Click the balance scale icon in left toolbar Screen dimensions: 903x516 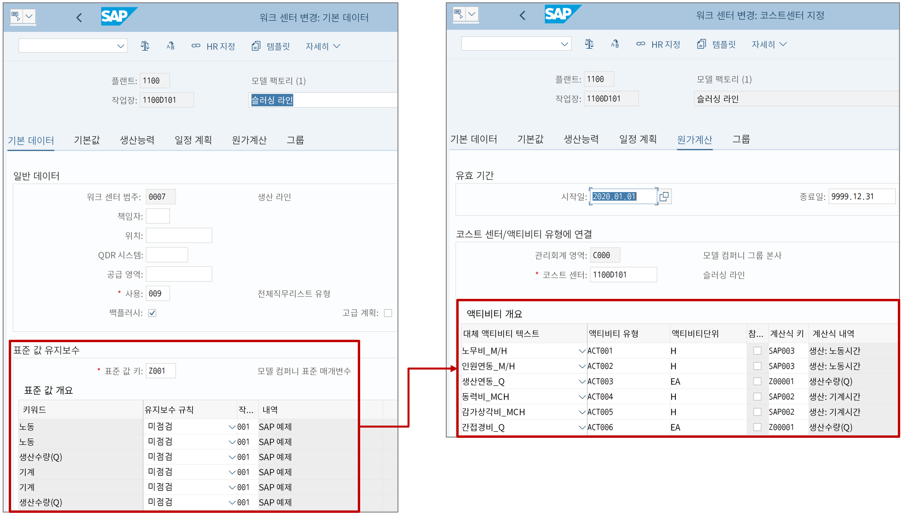(145, 46)
